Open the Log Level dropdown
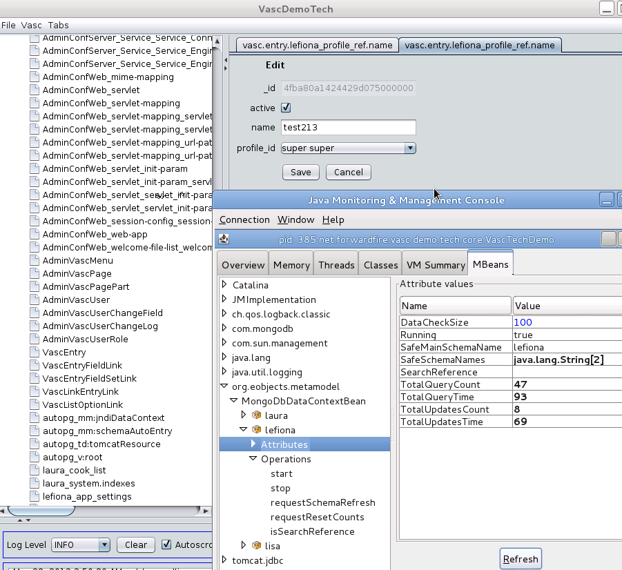The image size is (622, 570). tap(104, 544)
